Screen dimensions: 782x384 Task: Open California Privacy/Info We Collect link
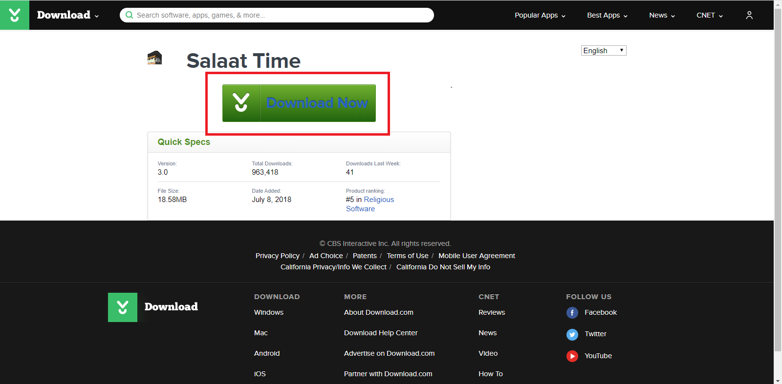(x=333, y=267)
